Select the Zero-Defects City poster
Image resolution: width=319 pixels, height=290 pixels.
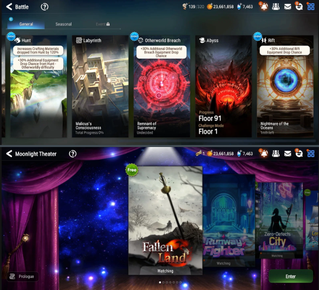[279, 221]
